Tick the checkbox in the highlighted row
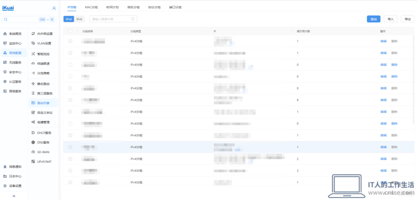This screenshot has width=418, height=200. click(x=70, y=147)
